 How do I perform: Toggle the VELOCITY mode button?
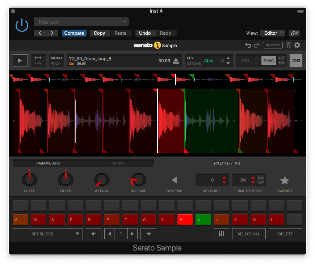pyautogui.click(x=273, y=45)
